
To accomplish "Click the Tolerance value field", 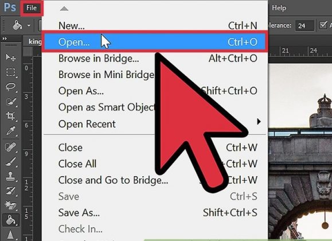I will point(304,26).
